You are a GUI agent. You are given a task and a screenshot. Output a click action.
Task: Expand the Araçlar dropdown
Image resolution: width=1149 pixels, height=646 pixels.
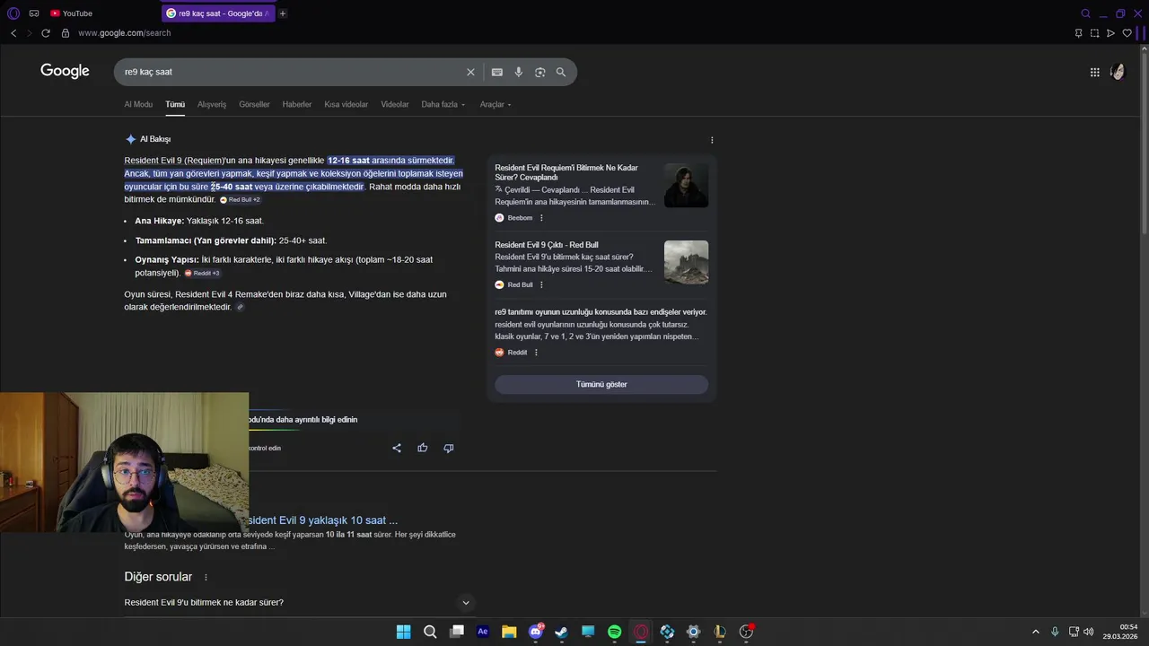496,104
